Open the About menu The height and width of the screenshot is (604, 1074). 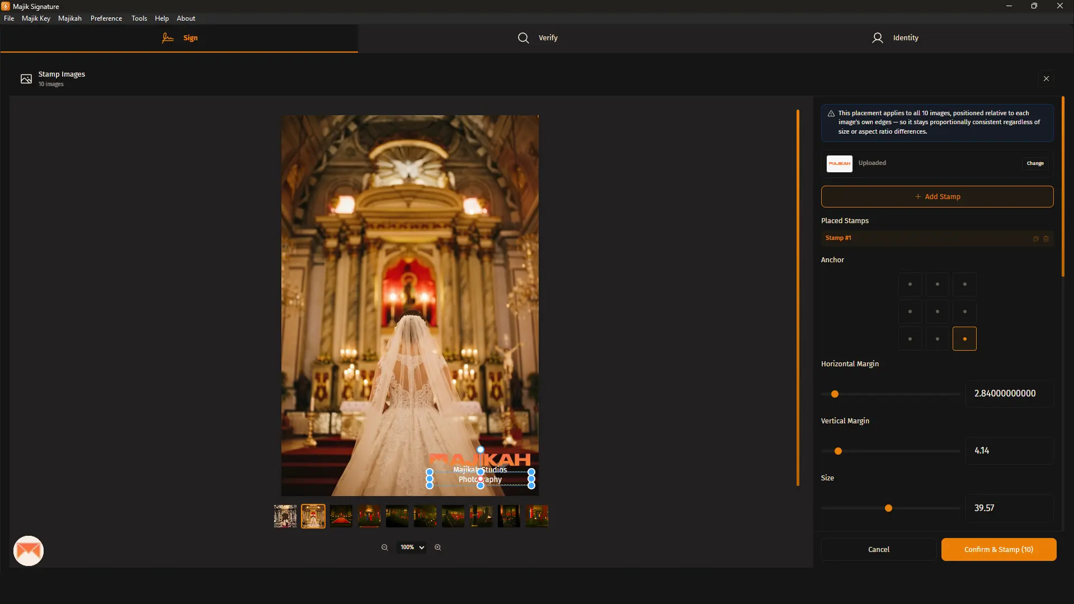tap(186, 18)
